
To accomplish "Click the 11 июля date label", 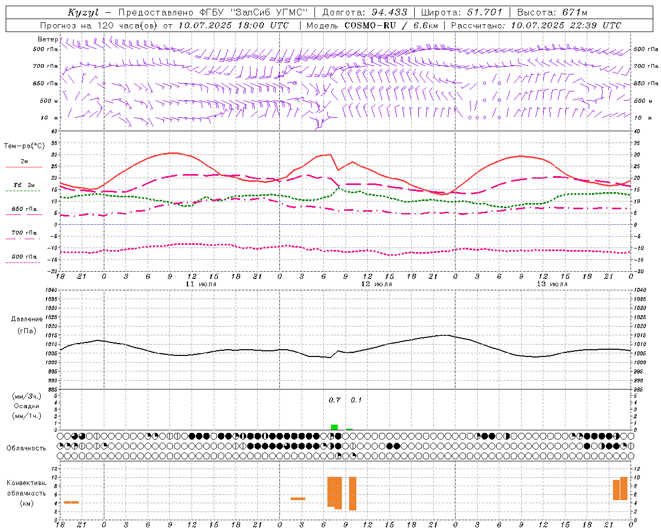I will click(201, 284).
